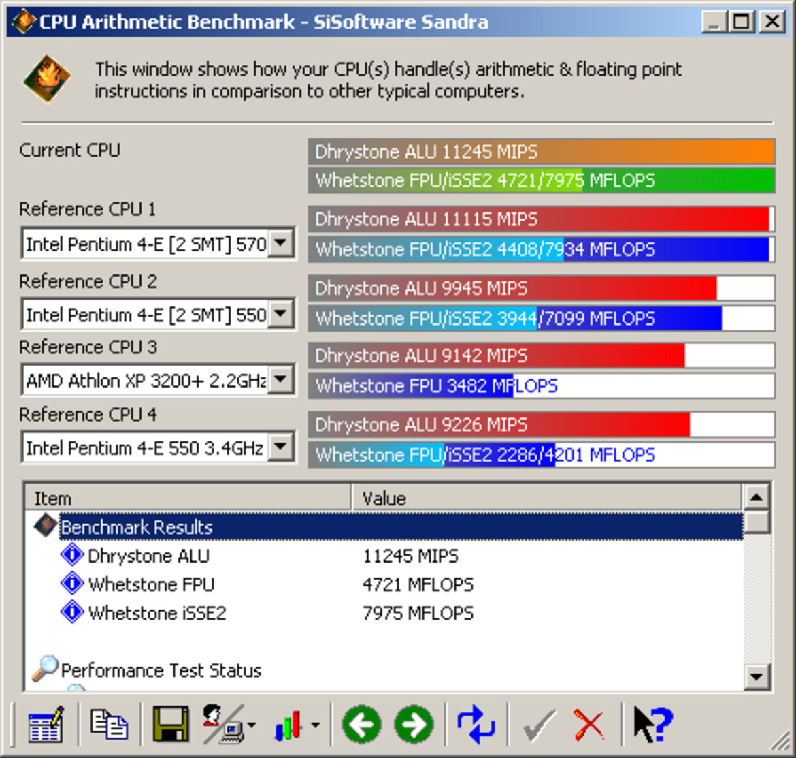Maximize the Sandra benchmark window
Viewport: 796px width, 758px height.
pyautogui.click(x=741, y=22)
